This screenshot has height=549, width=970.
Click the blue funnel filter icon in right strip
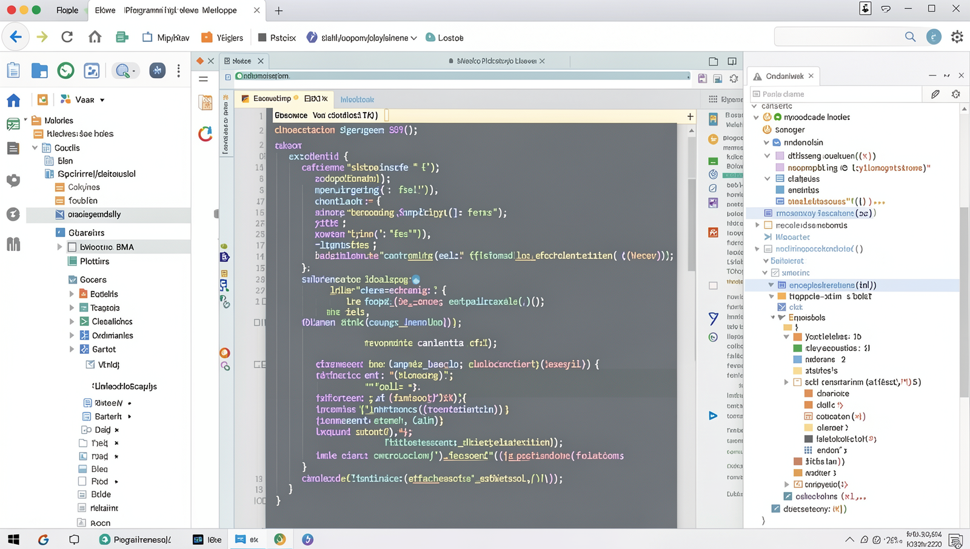click(x=713, y=318)
